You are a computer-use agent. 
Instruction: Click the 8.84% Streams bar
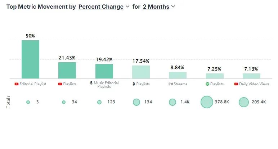click(x=178, y=75)
